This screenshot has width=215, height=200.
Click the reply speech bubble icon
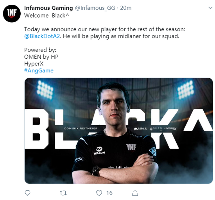(x=27, y=193)
